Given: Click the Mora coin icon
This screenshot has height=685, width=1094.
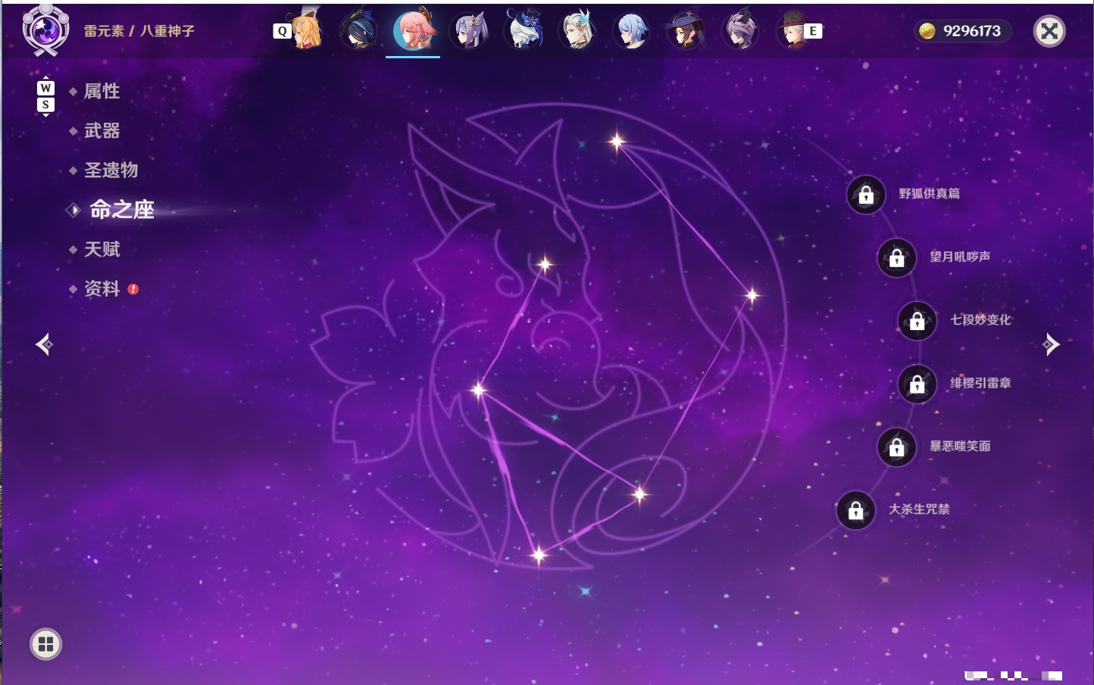Looking at the screenshot, I should (x=927, y=31).
